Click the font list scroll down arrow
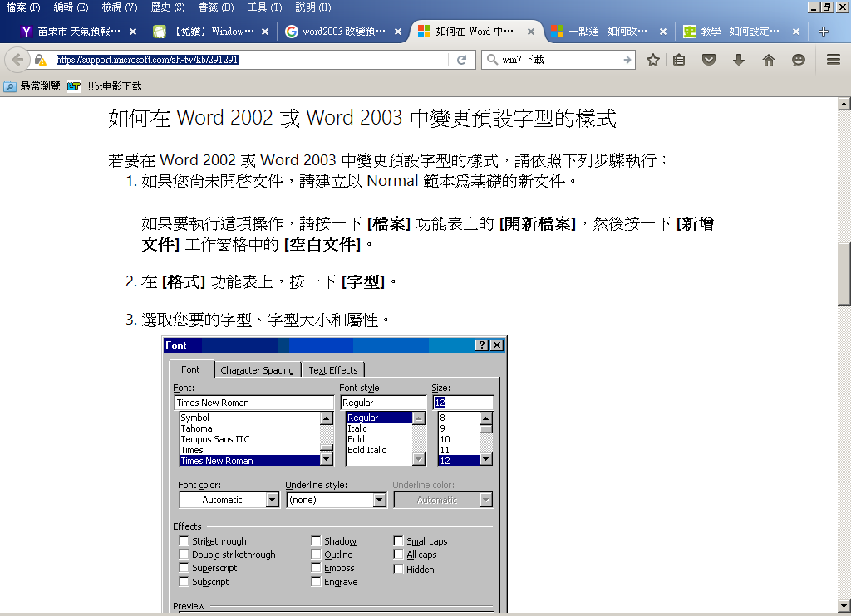This screenshot has height=616, width=851. tap(326, 459)
